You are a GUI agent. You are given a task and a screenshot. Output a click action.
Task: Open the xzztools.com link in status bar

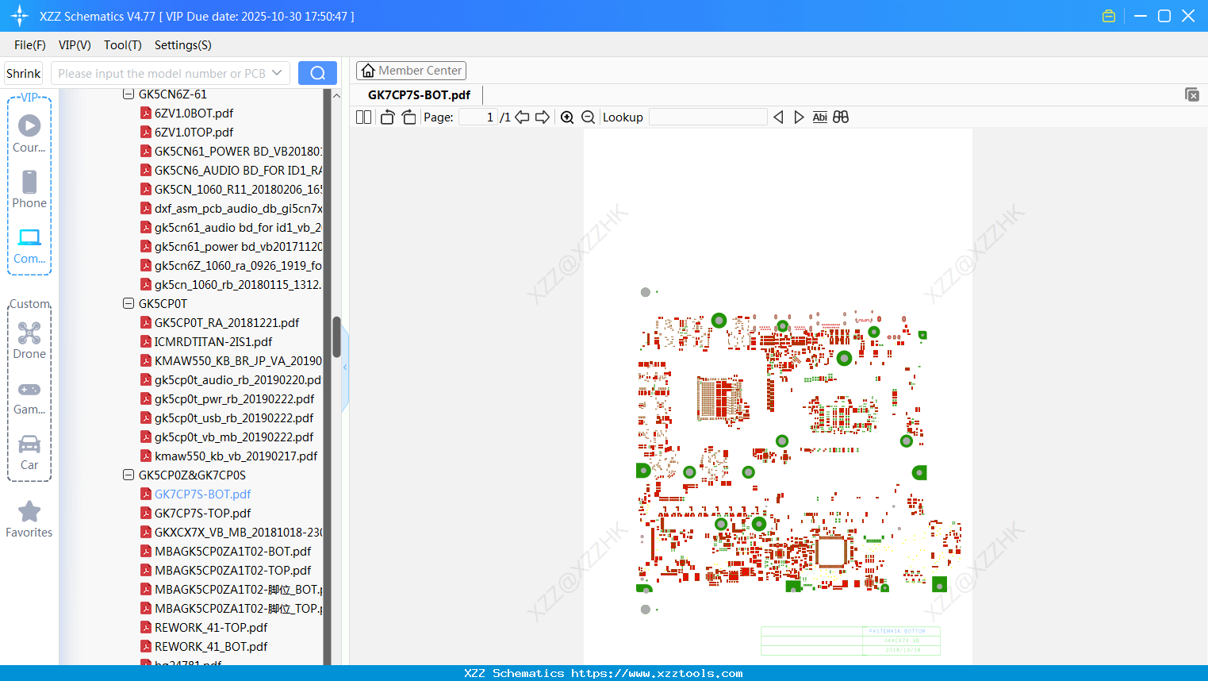[x=657, y=673]
